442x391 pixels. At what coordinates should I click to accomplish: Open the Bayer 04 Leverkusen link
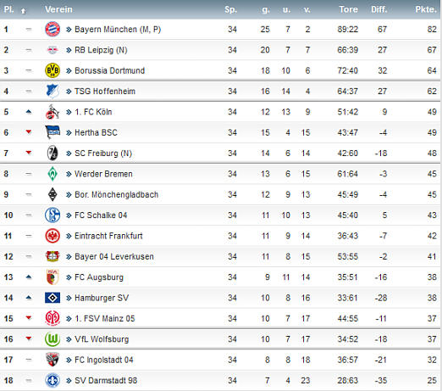(114, 256)
